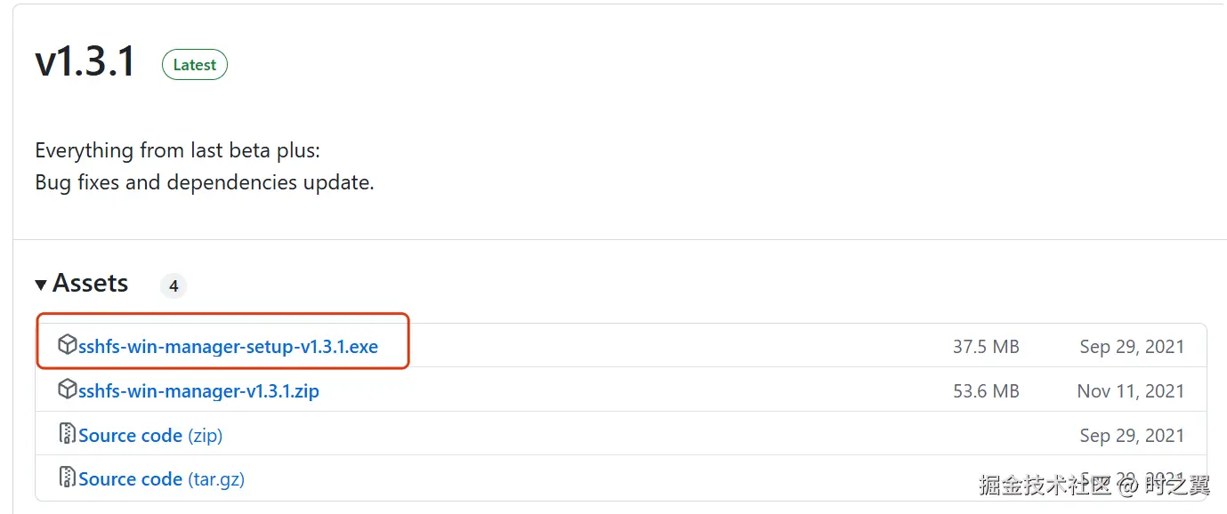Click the "Bug fixes and dependencies update." line
This screenshot has width=1227, height=514.
click(205, 183)
